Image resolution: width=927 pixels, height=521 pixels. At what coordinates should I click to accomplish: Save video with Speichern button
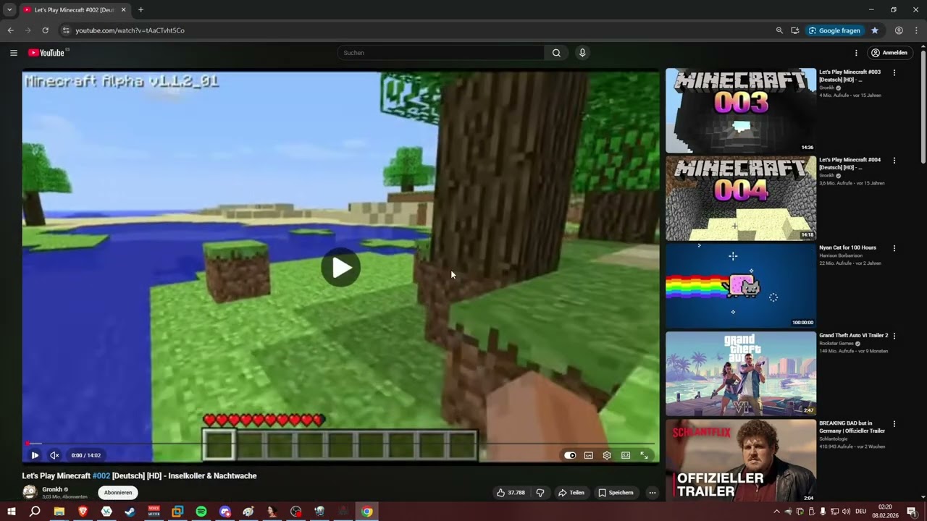(x=616, y=493)
